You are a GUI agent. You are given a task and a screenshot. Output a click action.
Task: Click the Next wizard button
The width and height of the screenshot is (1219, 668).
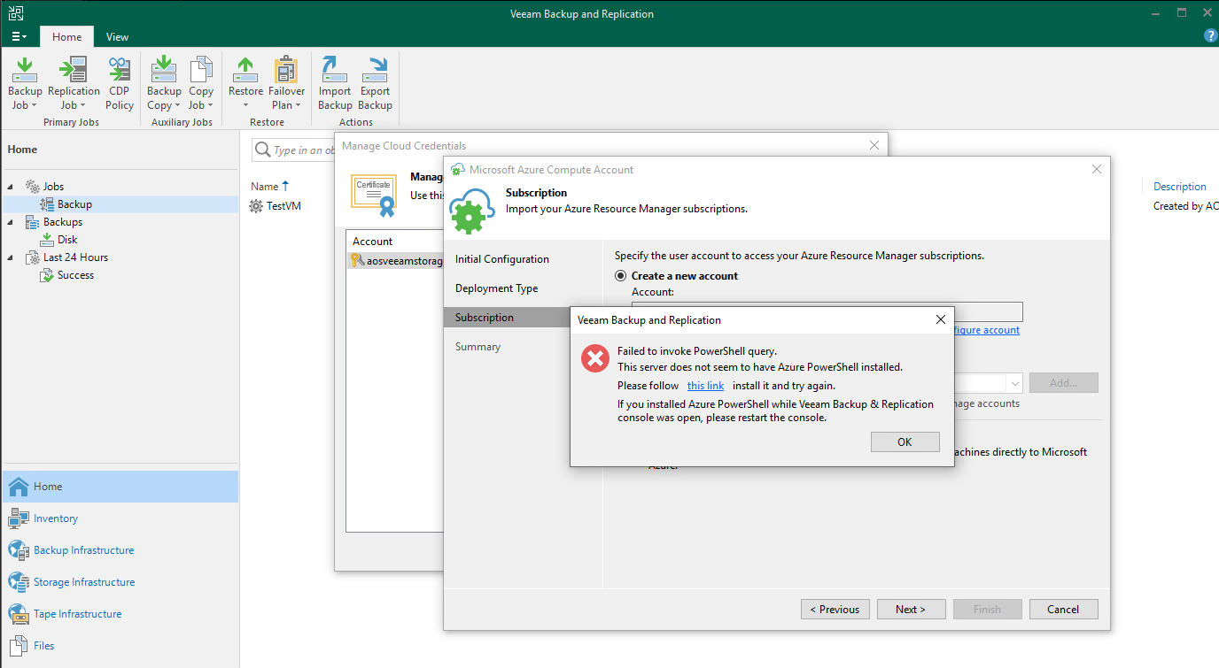(910, 610)
